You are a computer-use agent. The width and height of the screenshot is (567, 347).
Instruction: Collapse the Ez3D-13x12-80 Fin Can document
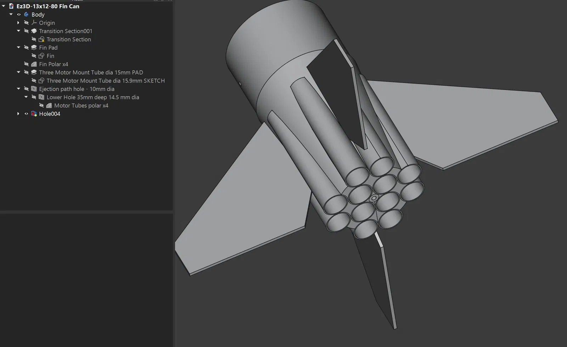4,6
